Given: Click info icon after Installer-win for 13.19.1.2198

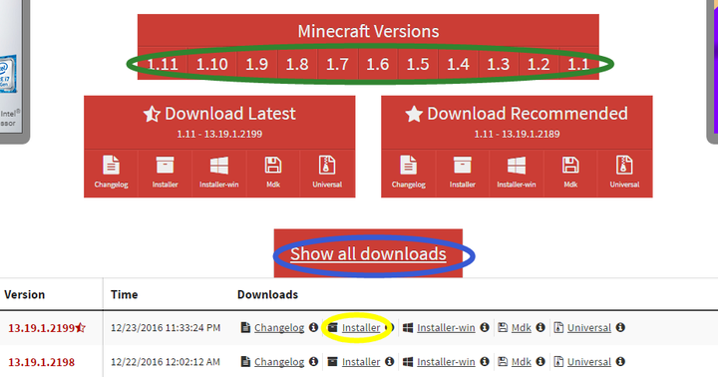Looking at the screenshot, I should point(485,361).
